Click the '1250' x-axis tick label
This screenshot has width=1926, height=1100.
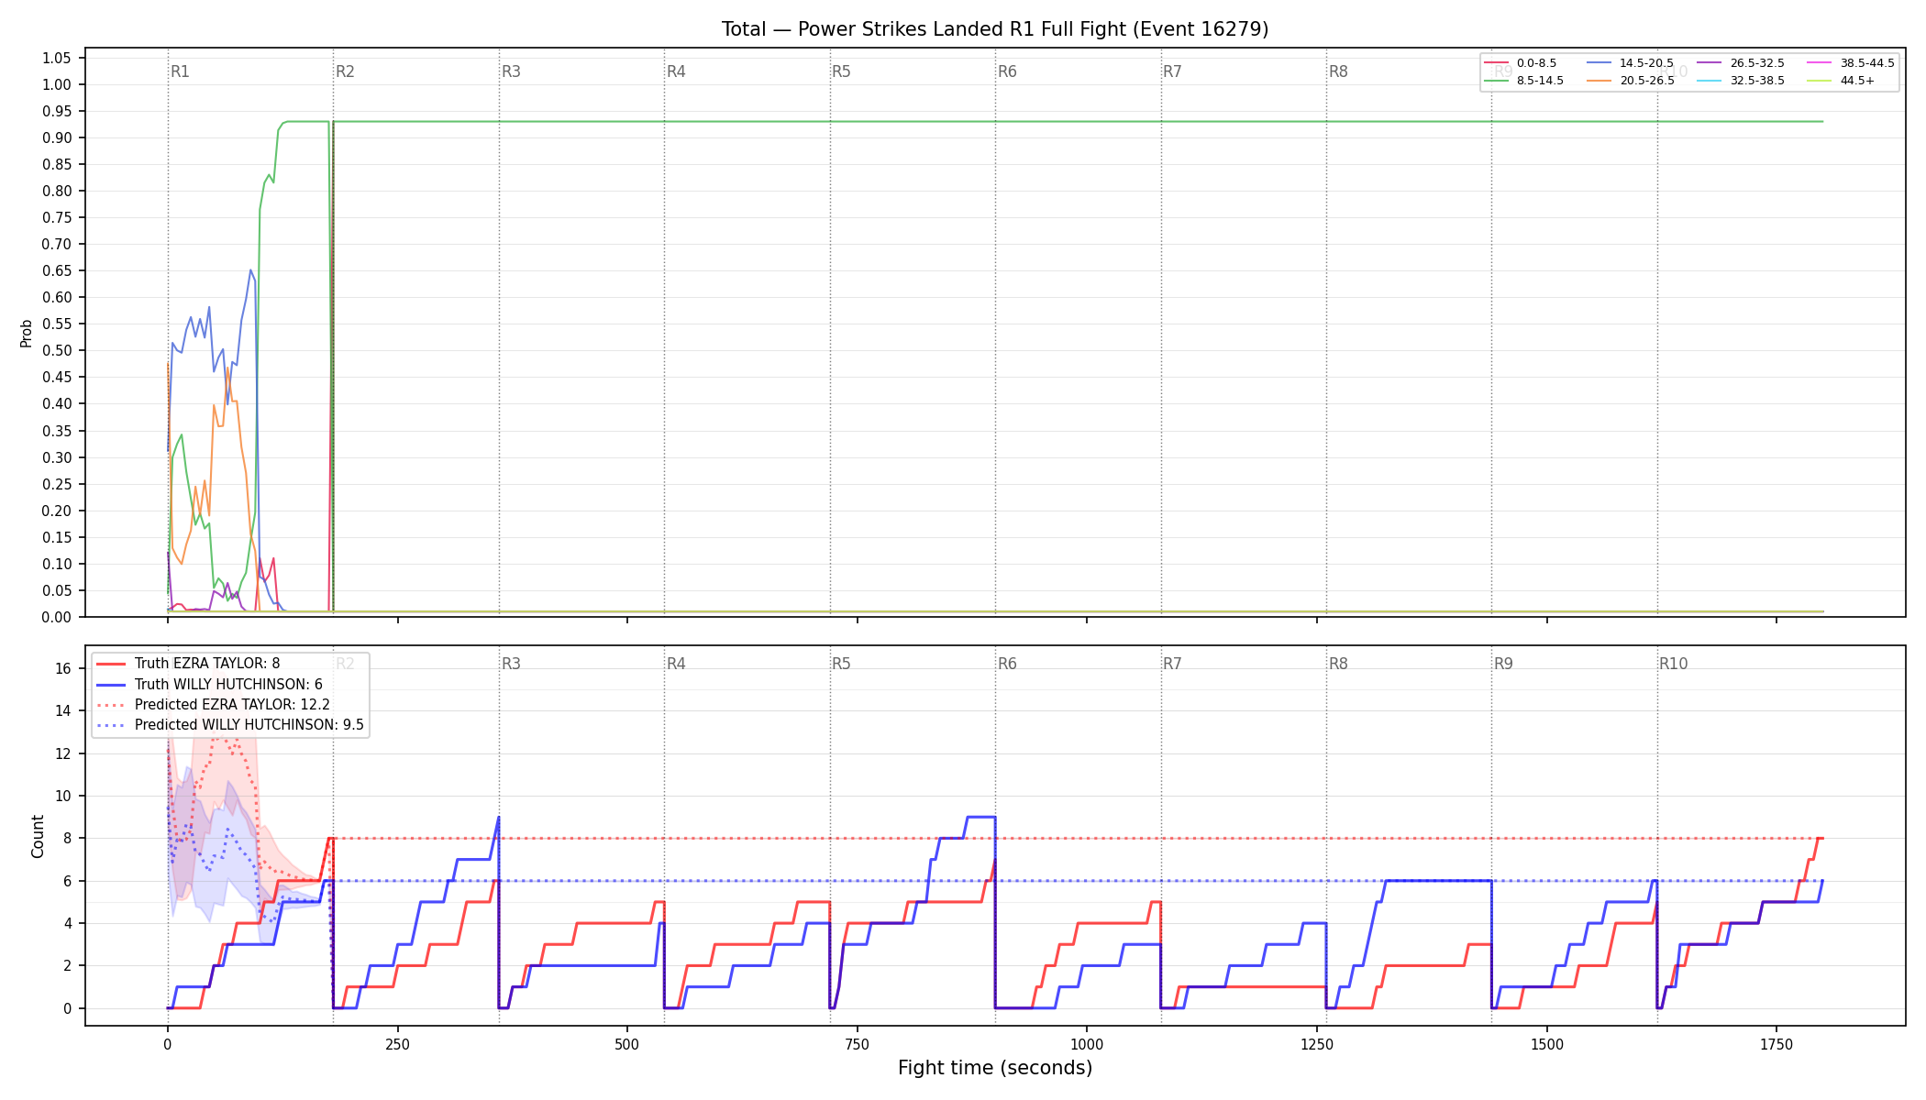click(1317, 1044)
